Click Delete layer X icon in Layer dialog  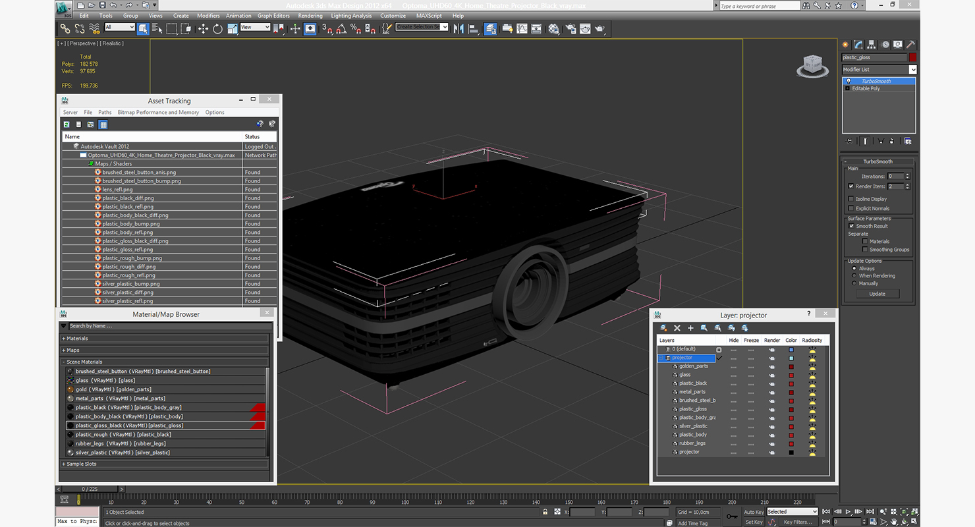coord(677,327)
